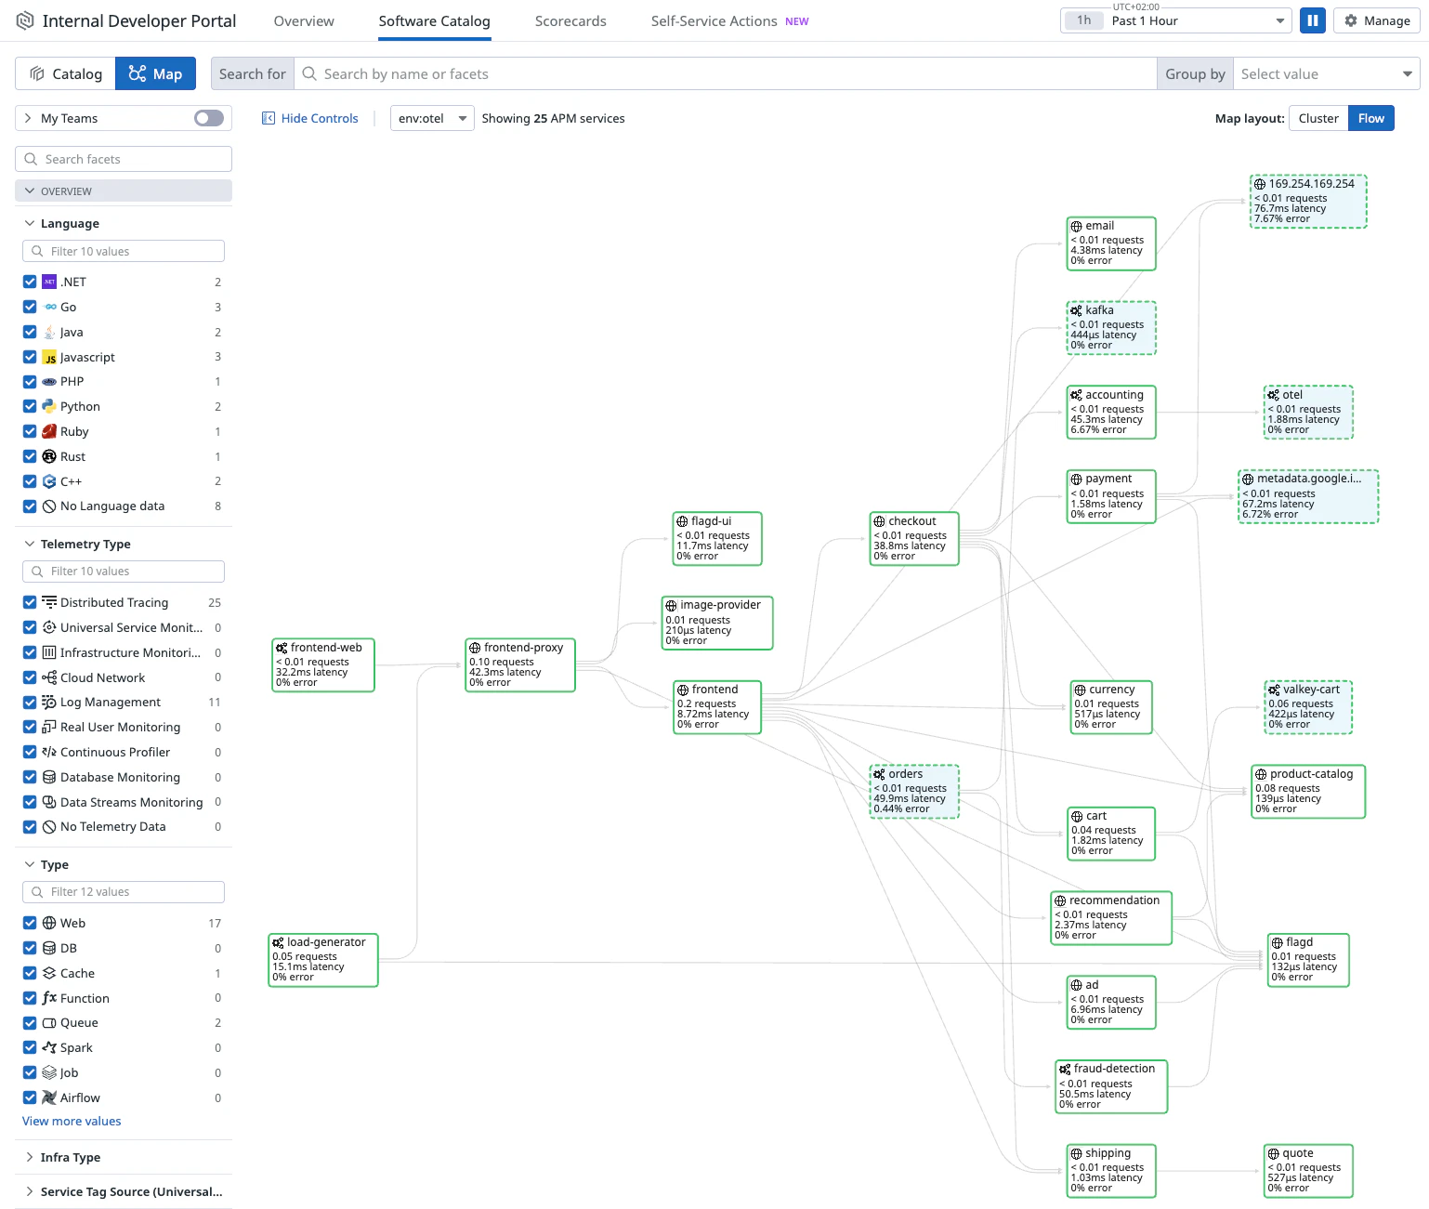Open the env:otel dropdown

point(432,118)
